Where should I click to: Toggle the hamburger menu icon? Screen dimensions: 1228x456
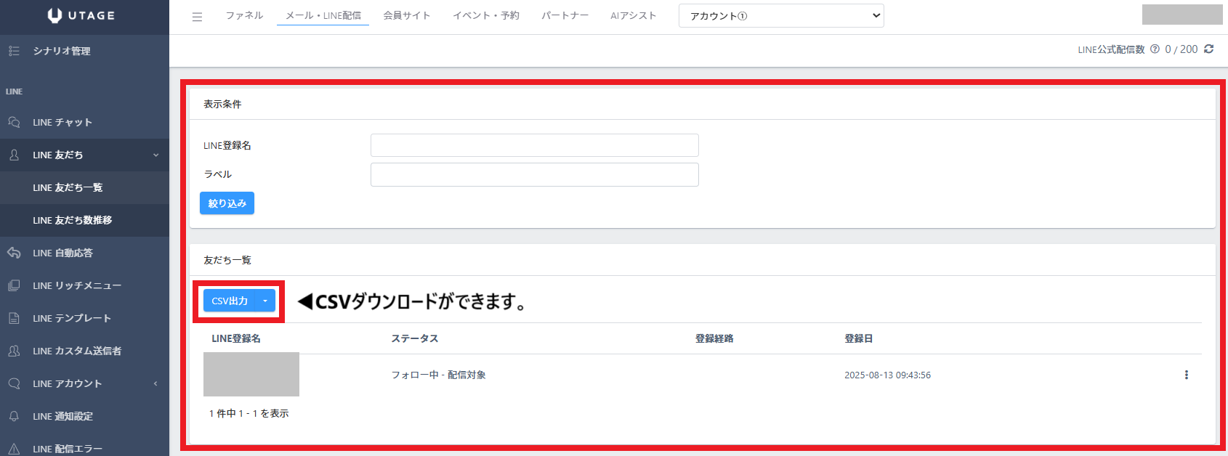coord(197,17)
